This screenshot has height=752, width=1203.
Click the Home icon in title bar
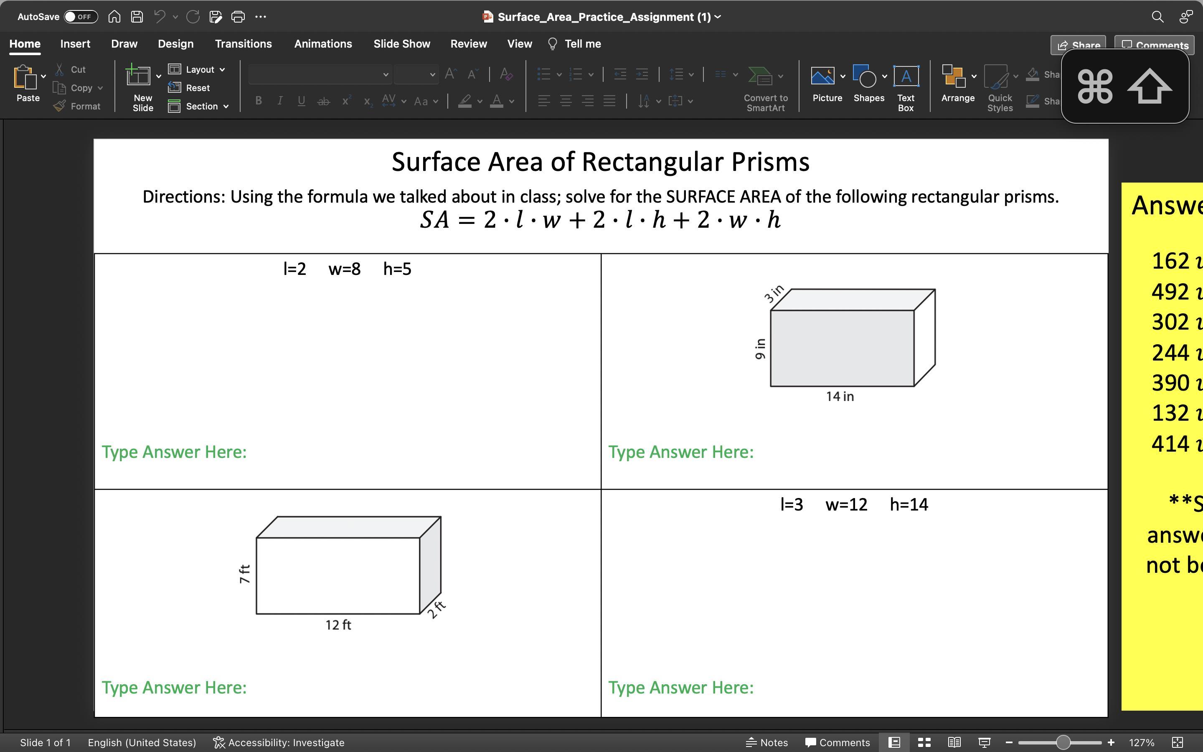click(114, 17)
